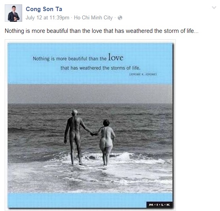
Task: Click the 'that has weathered the storms' line
Action: (x=101, y=68)
